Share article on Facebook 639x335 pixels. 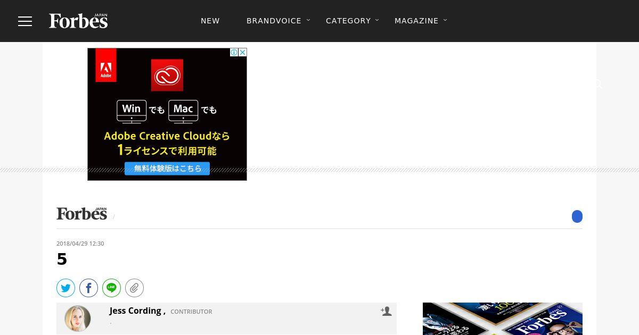[x=89, y=288]
